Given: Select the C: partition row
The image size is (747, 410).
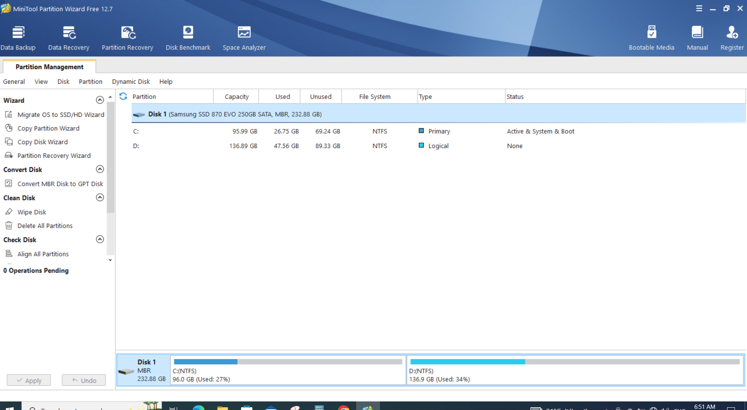Looking at the screenshot, I should (x=438, y=131).
